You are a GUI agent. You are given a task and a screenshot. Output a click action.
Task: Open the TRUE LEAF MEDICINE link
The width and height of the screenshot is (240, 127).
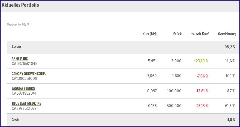[x=26, y=103]
